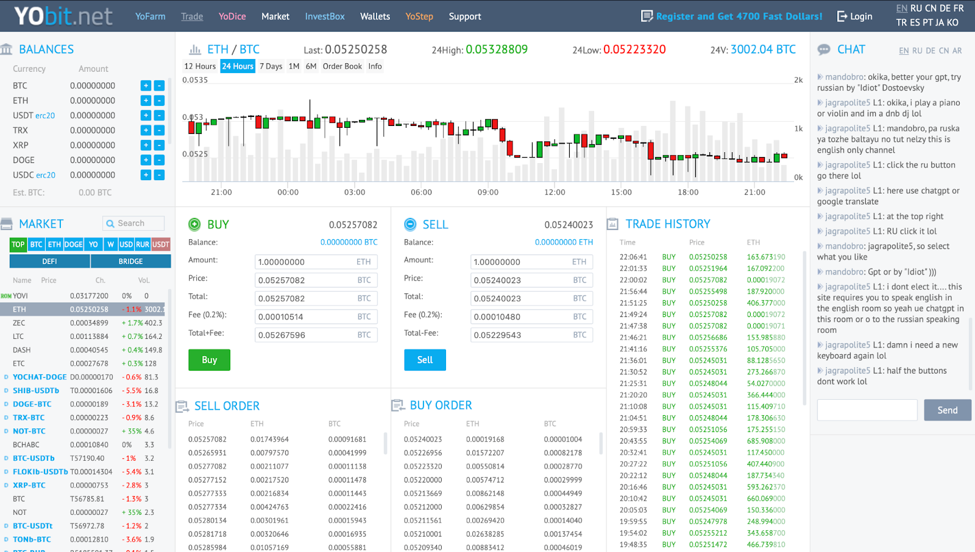This screenshot has width=975, height=552.
Task: Click the chat Send button
Action: pyautogui.click(x=948, y=410)
